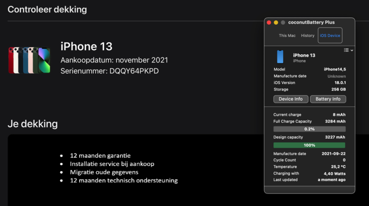Click the Aankoopdatum november 2021 line
The width and height of the screenshot is (369, 206).
coord(114,60)
